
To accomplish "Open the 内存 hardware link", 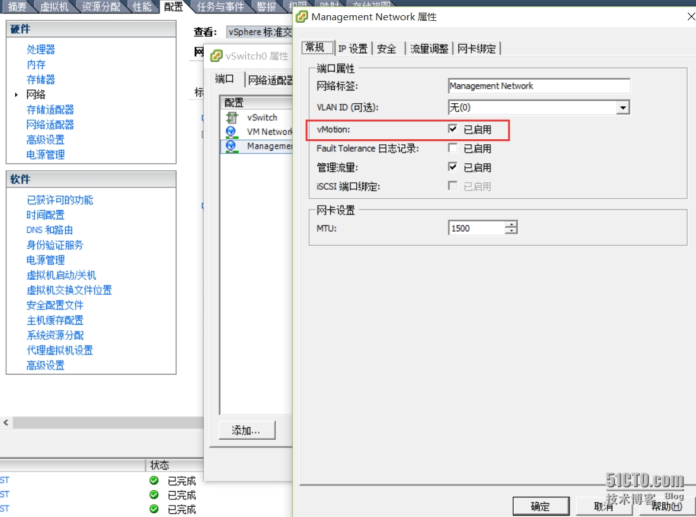I will (x=36, y=65).
